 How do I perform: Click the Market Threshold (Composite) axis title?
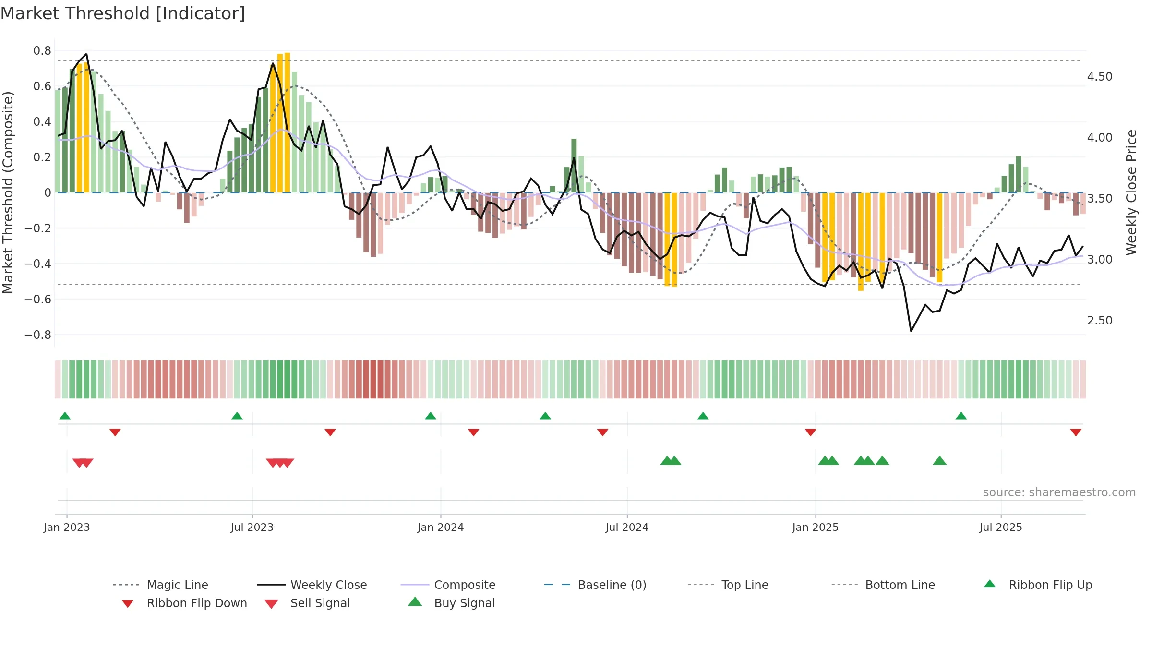tap(8, 192)
